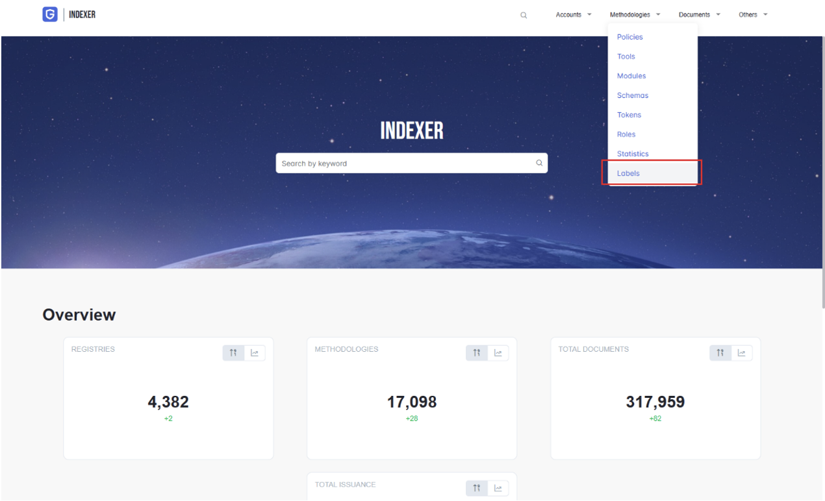Click magnifier icon inside keyword search box
This screenshot has height=501, width=825.
tap(539, 163)
